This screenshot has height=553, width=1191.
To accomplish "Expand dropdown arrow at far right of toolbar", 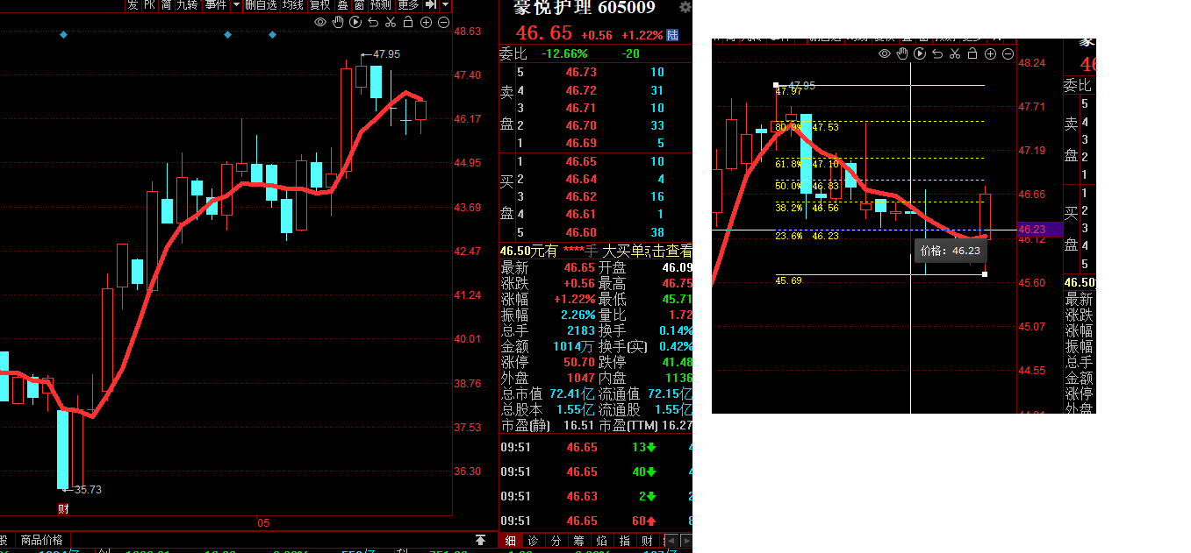I will coord(446,5).
